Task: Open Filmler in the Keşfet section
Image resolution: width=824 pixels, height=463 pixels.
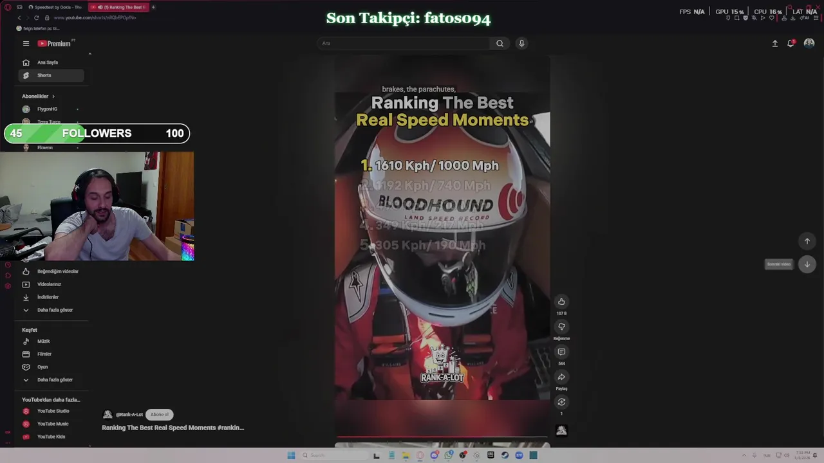Action: (x=51, y=354)
